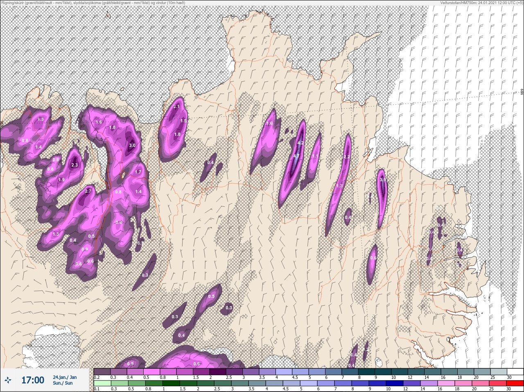Click the 2.7 precipitation value on the map
The image size is (524, 392).
pos(88,191)
